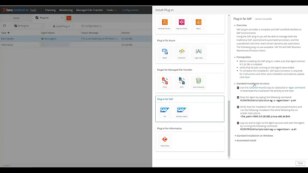The image size is (308, 173).
Task: Click the RMC Linux BIN file path text
Action: (265, 116)
